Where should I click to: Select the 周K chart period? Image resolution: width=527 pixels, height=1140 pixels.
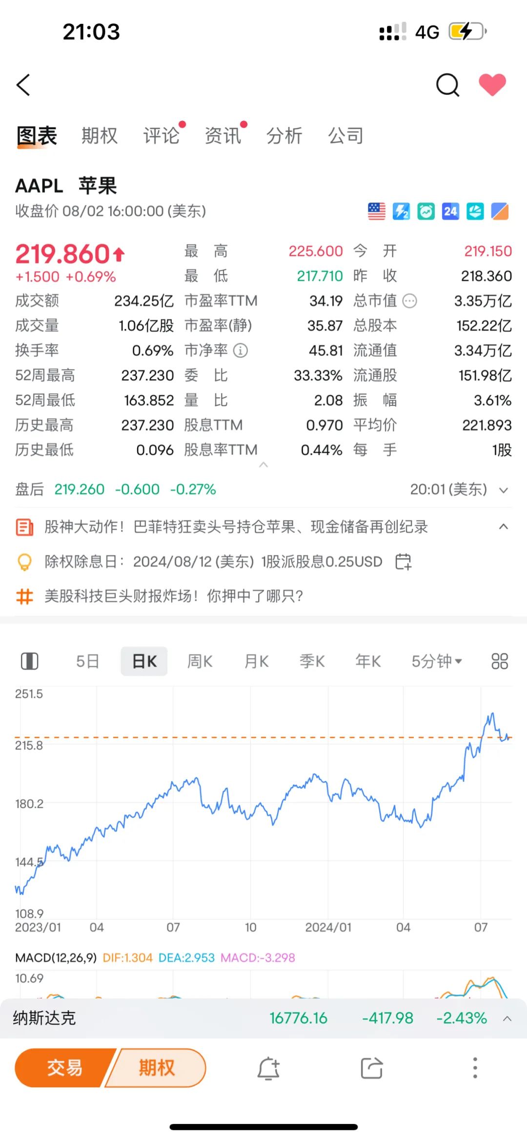point(200,661)
